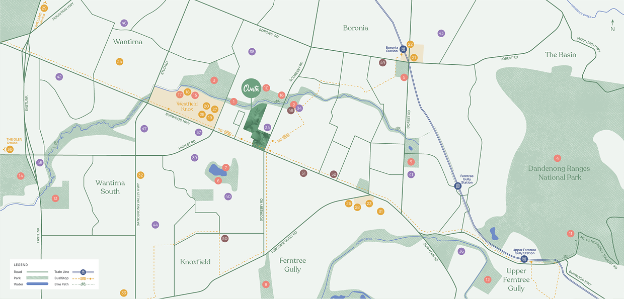The height and width of the screenshot is (299, 624).
Task: Click brown marker number 52
Action: tap(333, 174)
